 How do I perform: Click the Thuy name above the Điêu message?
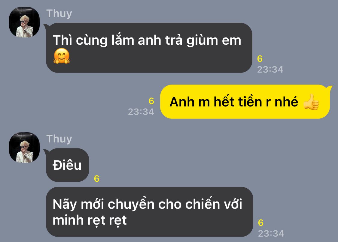tap(59, 139)
